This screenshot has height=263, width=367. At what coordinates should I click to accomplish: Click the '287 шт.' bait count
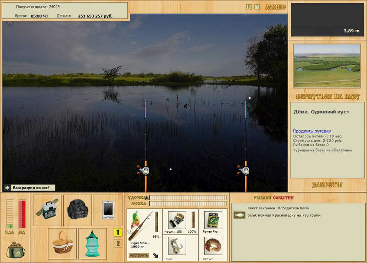[x=208, y=259]
